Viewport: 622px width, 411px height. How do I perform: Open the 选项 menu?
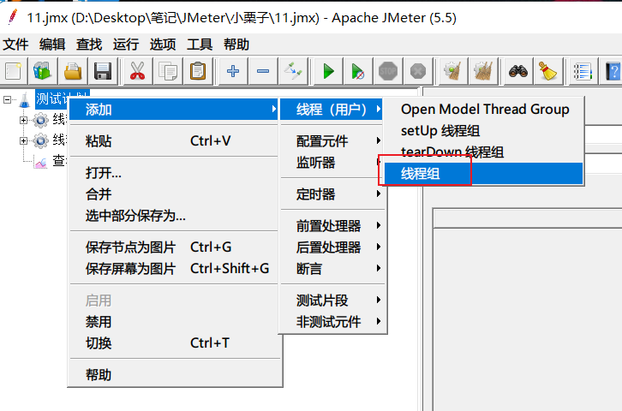click(x=163, y=44)
